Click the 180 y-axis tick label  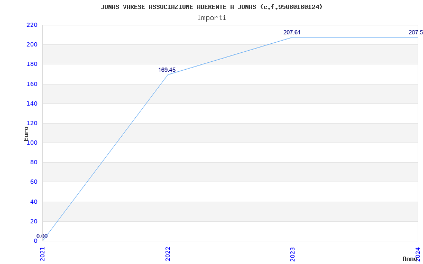coord(32,64)
